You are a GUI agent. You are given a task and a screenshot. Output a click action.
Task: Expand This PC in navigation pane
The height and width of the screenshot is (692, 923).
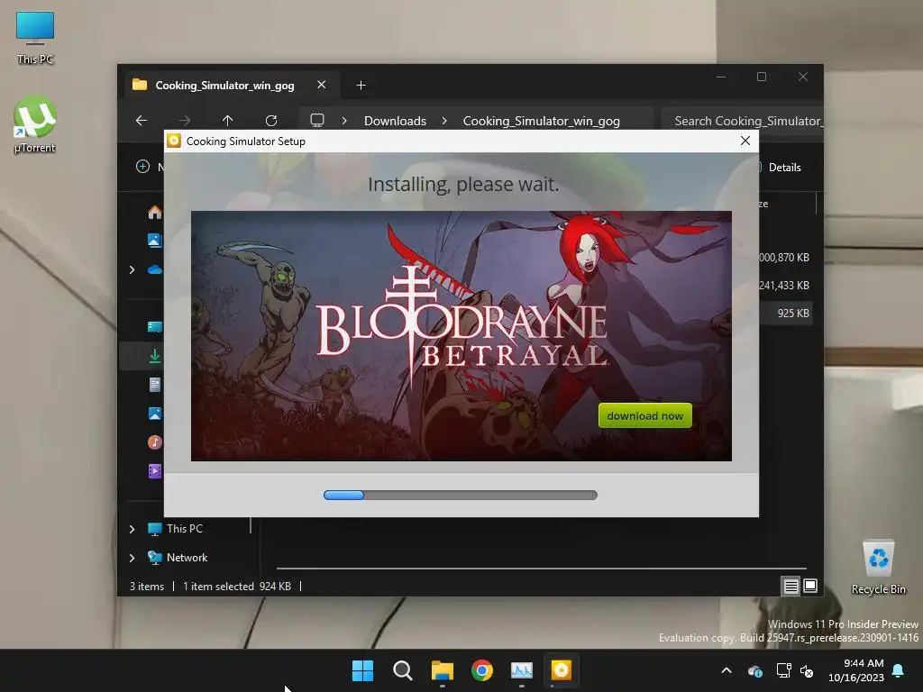[x=132, y=529]
